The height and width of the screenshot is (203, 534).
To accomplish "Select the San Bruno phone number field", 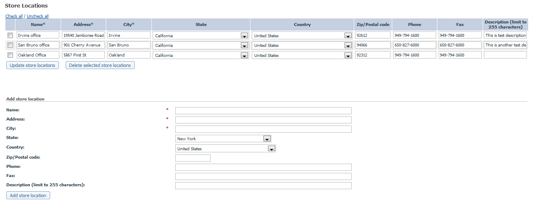I will pyautogui.click(x=414, y=45).
